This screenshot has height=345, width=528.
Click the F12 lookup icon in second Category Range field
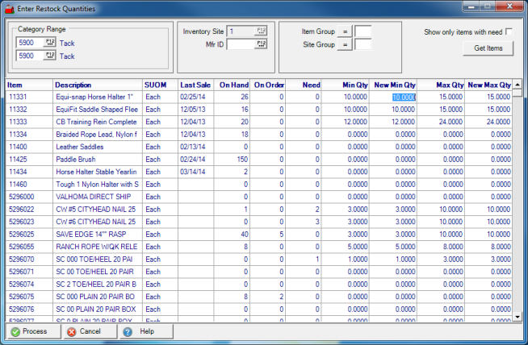pos(51,56)
